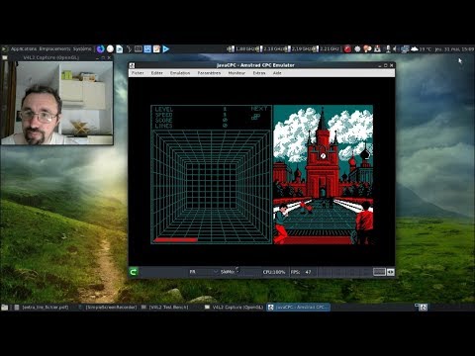Click the Firefox icon in top panel

(100, 49)
